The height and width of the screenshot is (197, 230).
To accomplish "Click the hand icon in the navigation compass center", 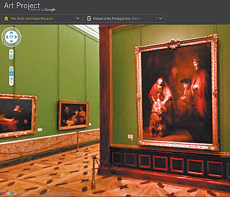I will 11,37.
